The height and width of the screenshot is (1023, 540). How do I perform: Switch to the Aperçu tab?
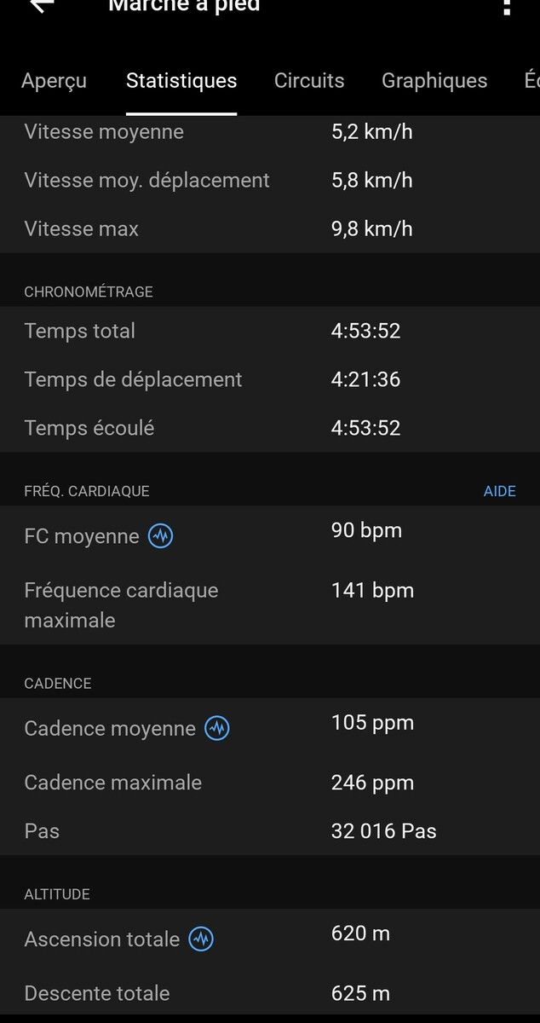(x=54, y=81)
